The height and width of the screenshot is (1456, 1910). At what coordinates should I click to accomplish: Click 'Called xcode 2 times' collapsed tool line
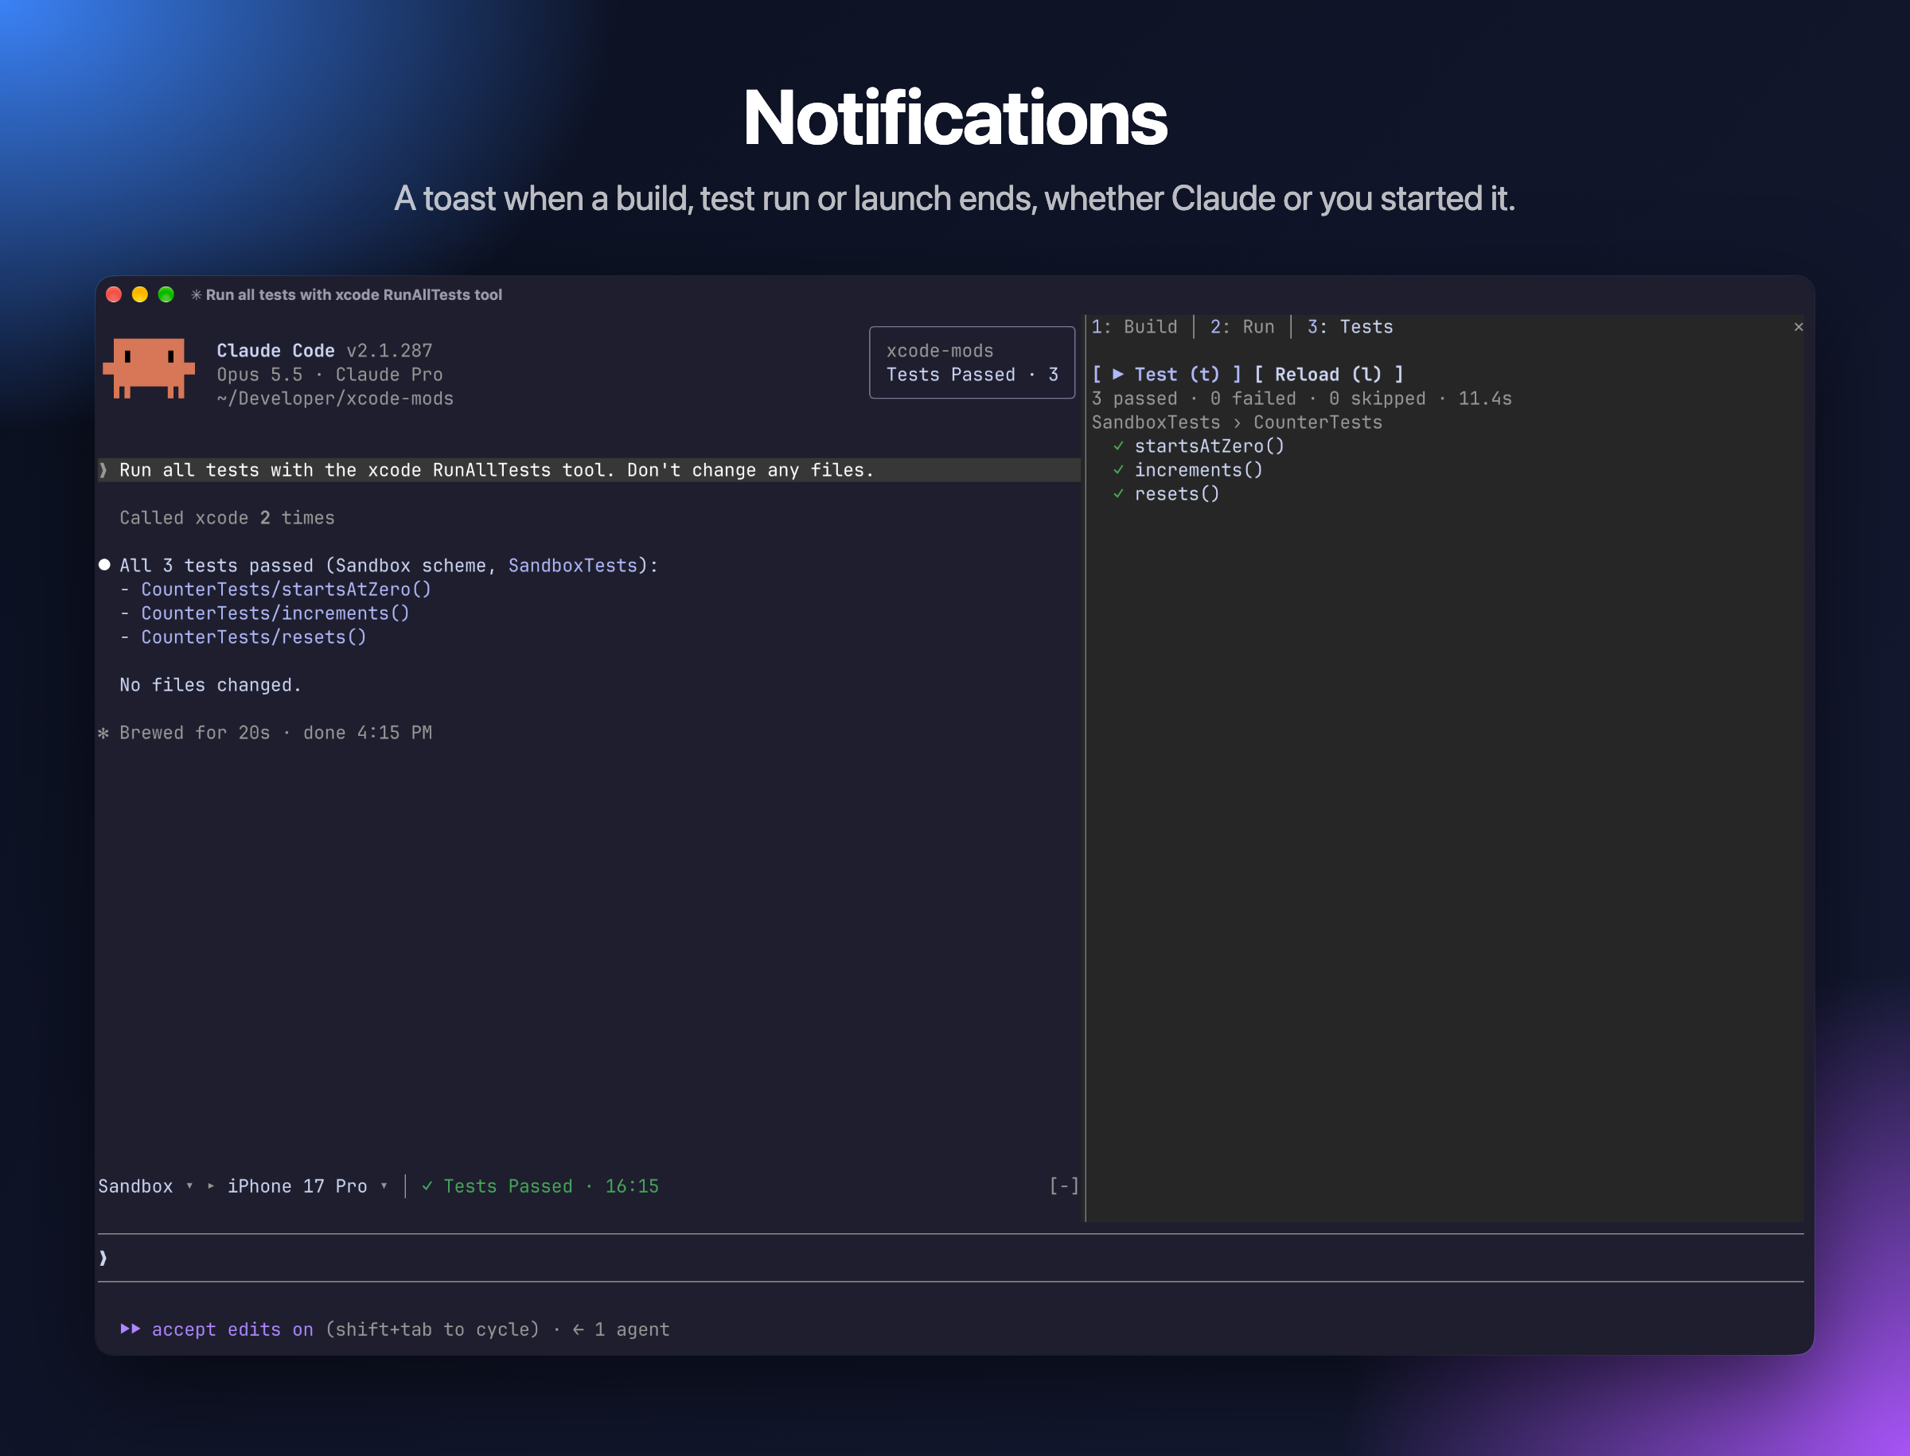(x=227, y=518)
